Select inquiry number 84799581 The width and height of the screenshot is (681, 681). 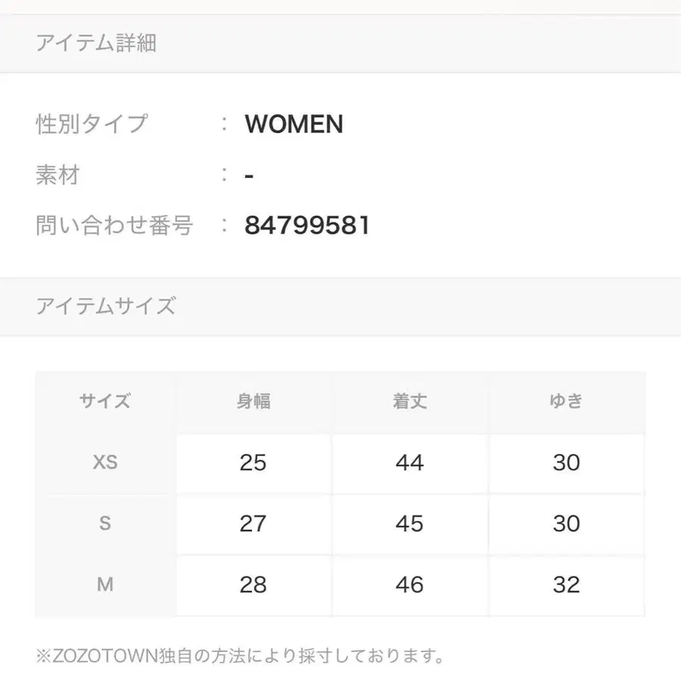[x=307, y=225]
